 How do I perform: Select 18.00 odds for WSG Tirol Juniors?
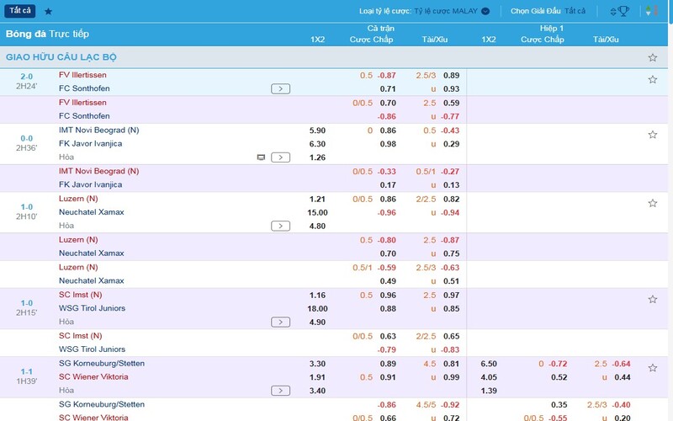[317, 308]
